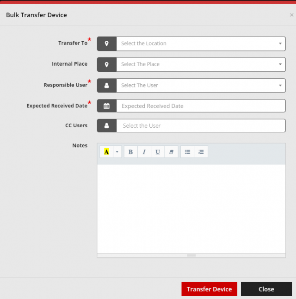Click the CC Users label

click(76, 125)
